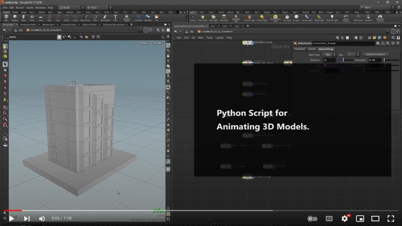Enter fullscreen video mode
This screenshot has width=402, height=226.
point(391,218)
